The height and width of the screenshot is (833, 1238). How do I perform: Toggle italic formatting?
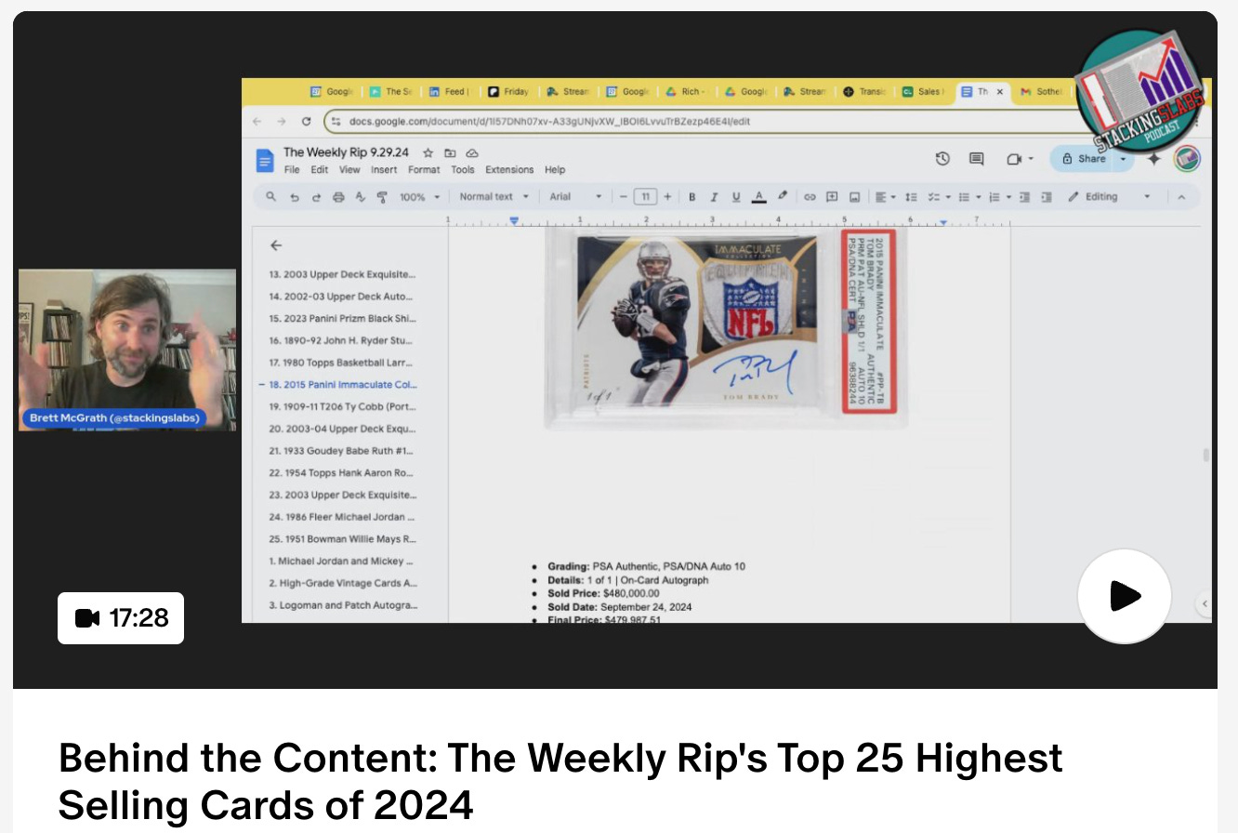pos(714,197)
